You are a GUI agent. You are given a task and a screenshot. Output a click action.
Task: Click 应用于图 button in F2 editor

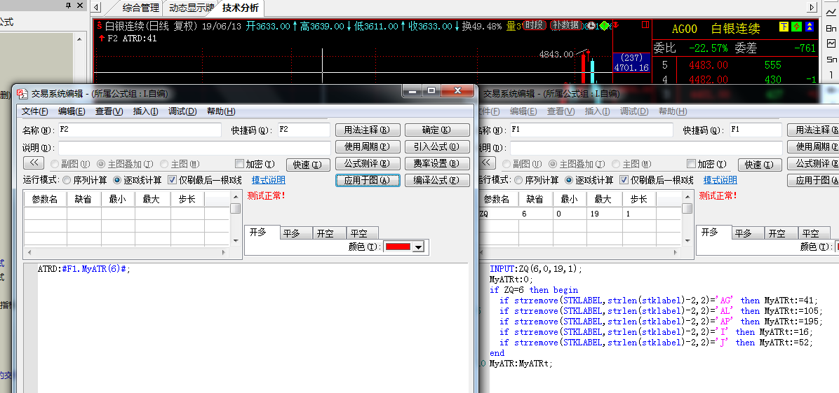(x=368, y=180)
